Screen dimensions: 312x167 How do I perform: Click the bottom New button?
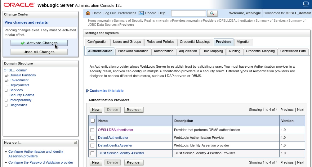[x=96, y=162]
